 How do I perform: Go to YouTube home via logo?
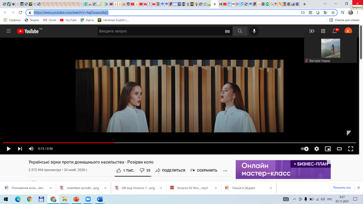(28, 31)
